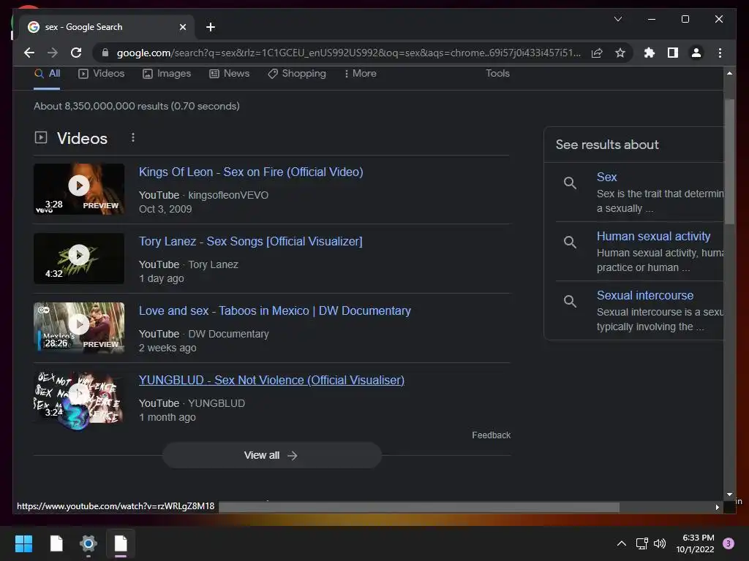Play the YUNGBLUD video thumbnail
Screen dimensions: 749x561
click(x=79, y=397)
